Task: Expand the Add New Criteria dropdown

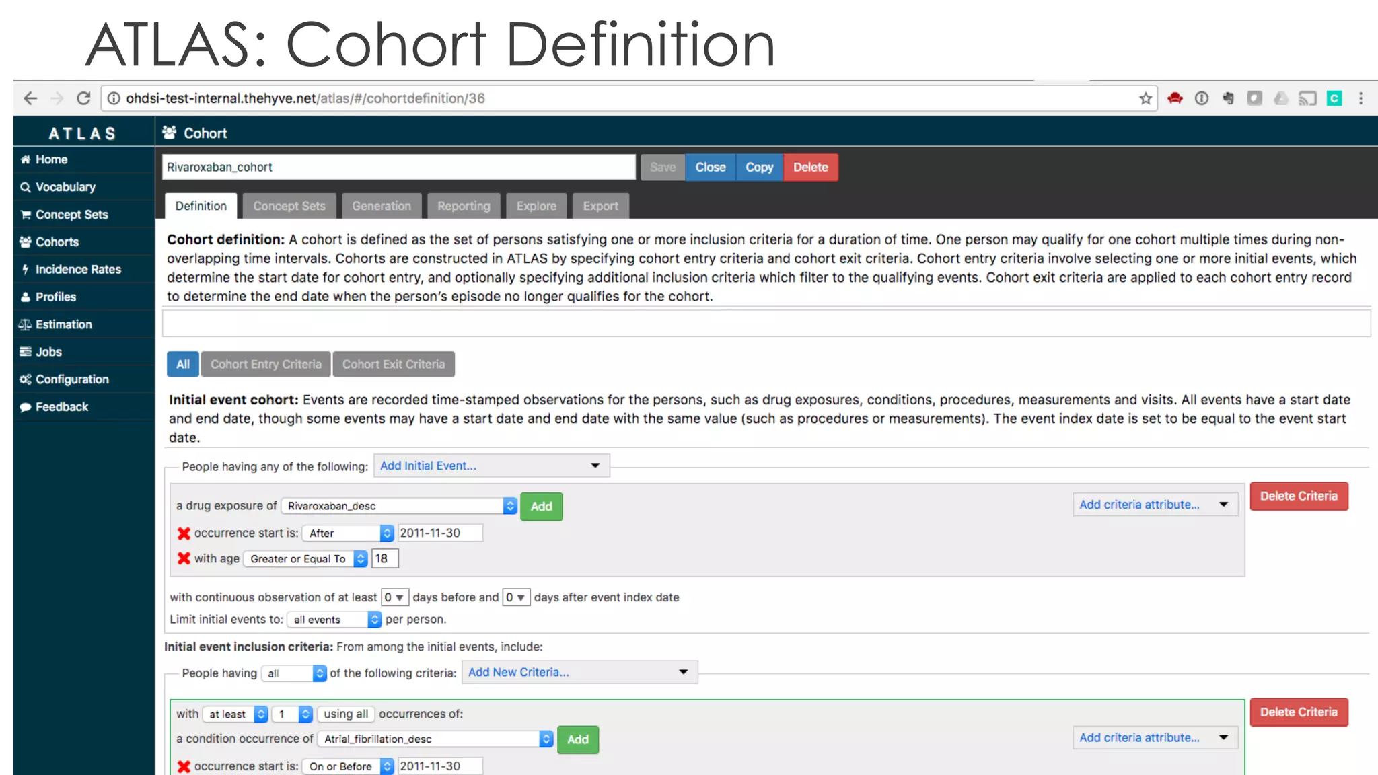Action: coord(579,672)
